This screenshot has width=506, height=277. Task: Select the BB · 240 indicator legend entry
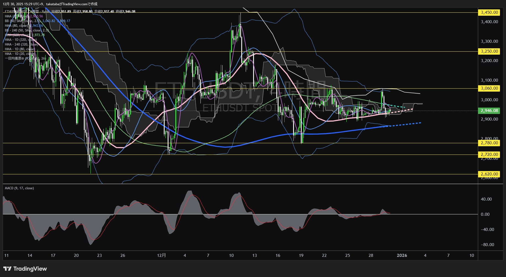click(x=26, y=30)
